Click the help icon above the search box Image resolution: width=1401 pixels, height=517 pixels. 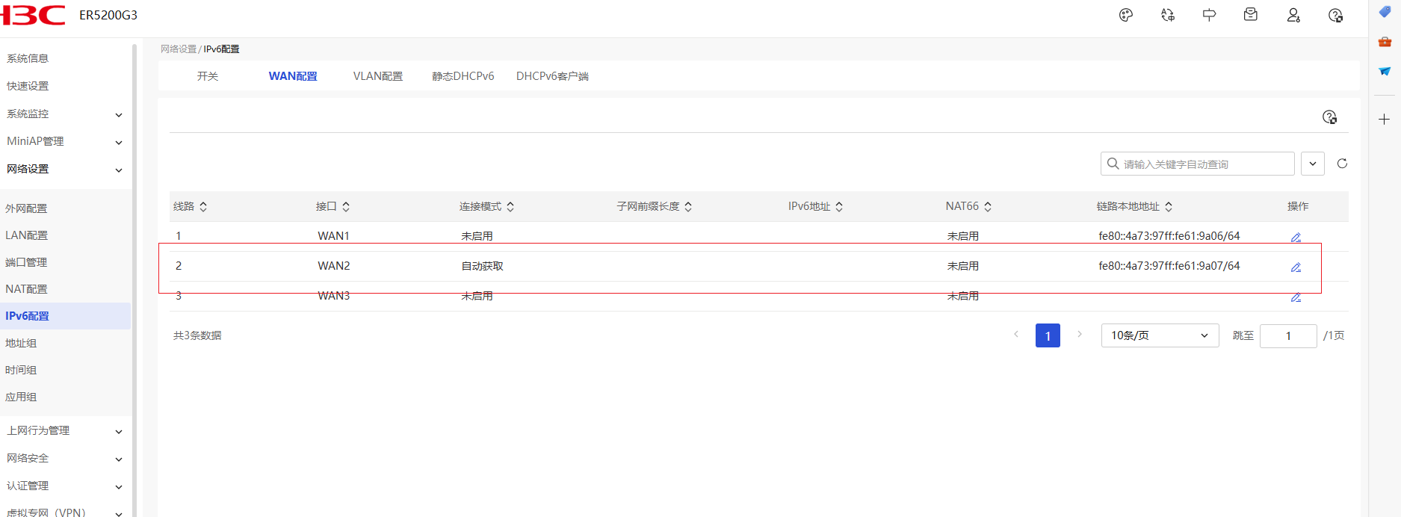(x=1329, y=117)
